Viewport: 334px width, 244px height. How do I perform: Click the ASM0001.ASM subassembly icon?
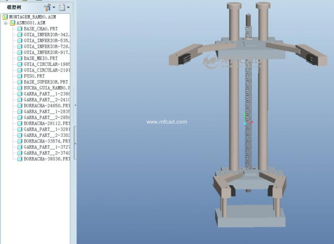[12, 23]
